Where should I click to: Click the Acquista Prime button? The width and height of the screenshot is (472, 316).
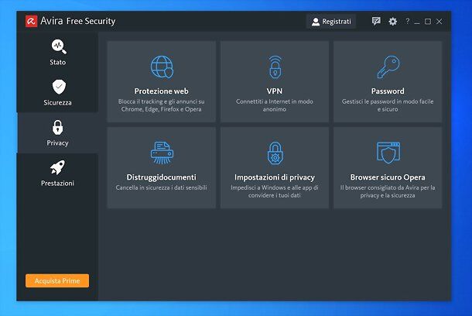click(x=57, y=280)
